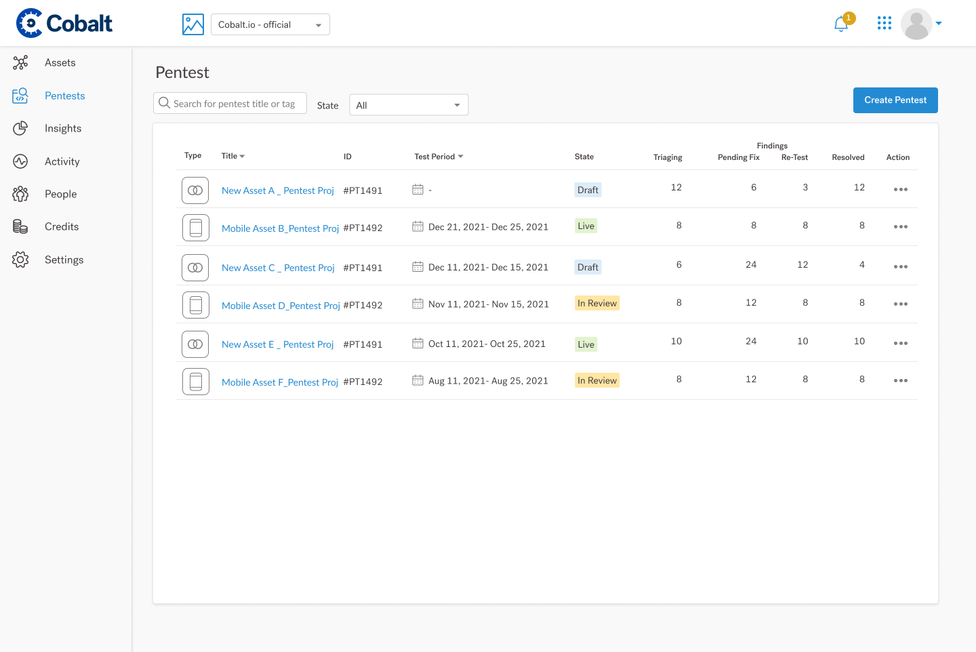Open the Cobalt.io - official workspace selector

point(270,24)
